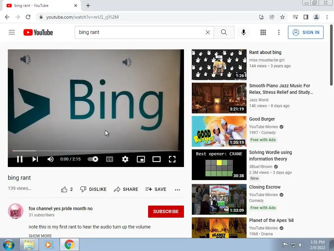The height and width of the screenshot is (251, 334).
Task: Enable miniplayer mode
Action: pos(141,159)
